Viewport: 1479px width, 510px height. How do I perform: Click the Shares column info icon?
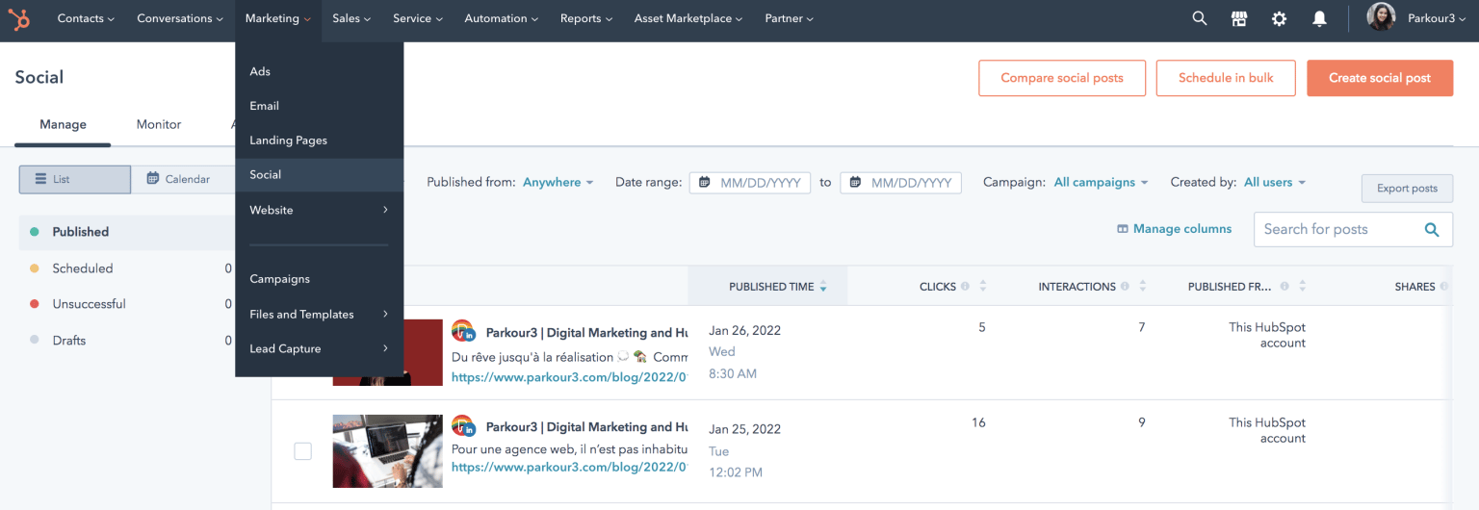pyautogui.click(x=1444, y=287)
